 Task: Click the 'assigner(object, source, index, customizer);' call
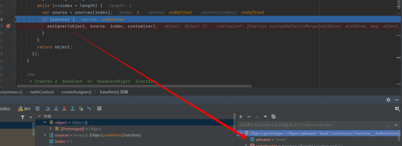click(103, 26)
